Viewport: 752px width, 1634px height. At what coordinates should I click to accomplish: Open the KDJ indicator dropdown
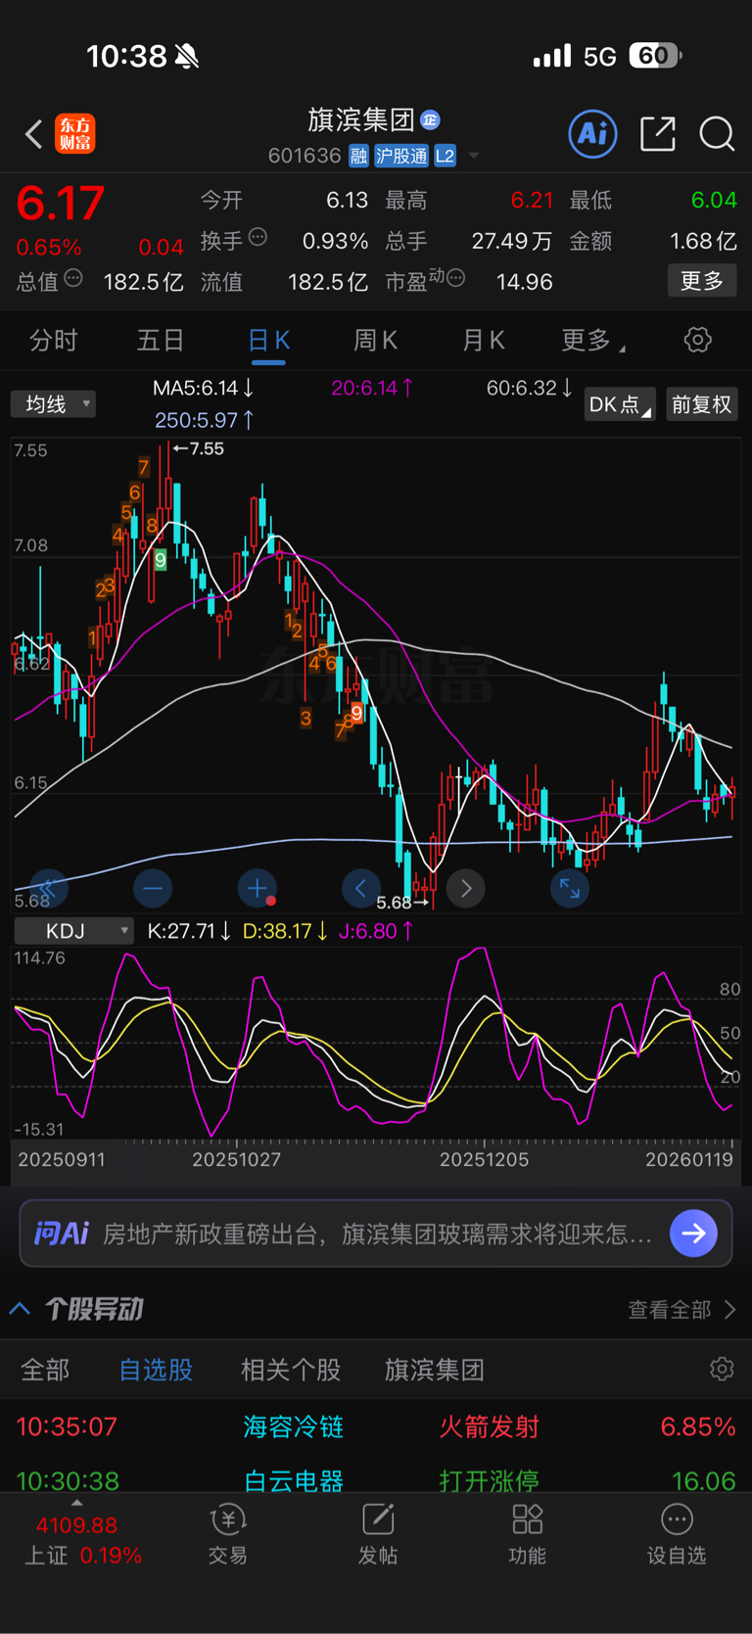(73, 931)
